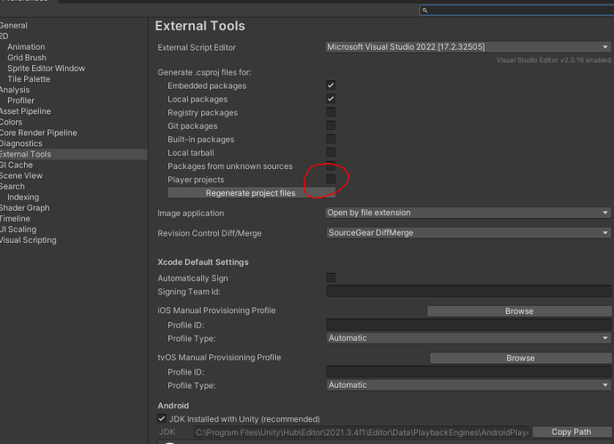Open the Visual Scripting section
614x444 pixels.
(28, 240)
